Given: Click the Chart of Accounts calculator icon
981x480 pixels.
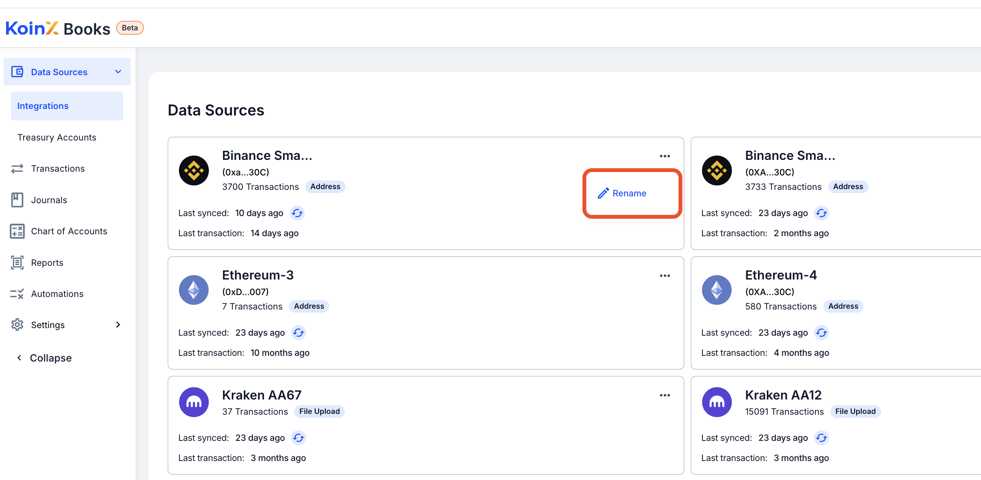Looking at the screenshot, I should pyautogui.click(x=17, y=231).
